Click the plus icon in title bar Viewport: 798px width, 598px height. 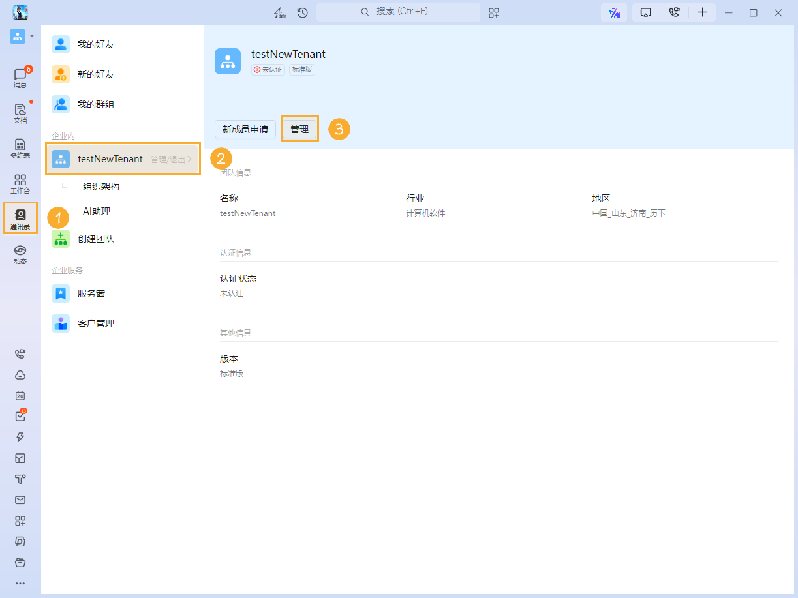point(702,12)
